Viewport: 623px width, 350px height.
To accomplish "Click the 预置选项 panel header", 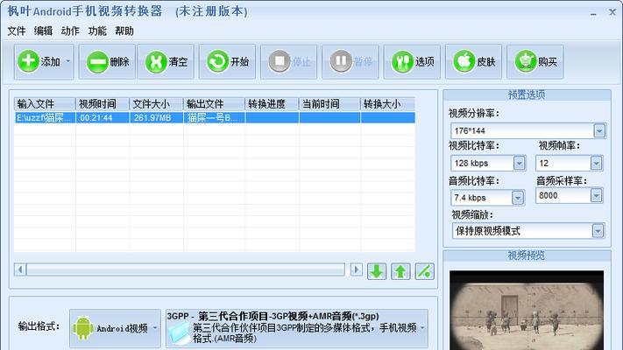I will (527, 94).
